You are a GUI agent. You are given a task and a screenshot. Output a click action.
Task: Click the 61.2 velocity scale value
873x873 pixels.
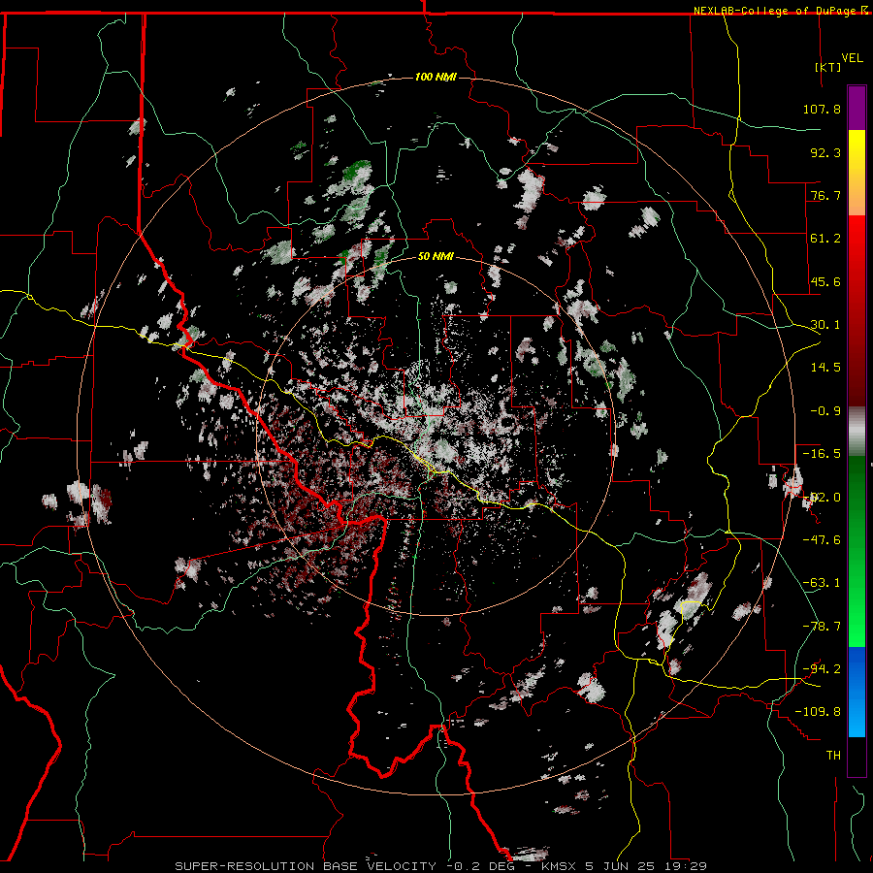825,239
